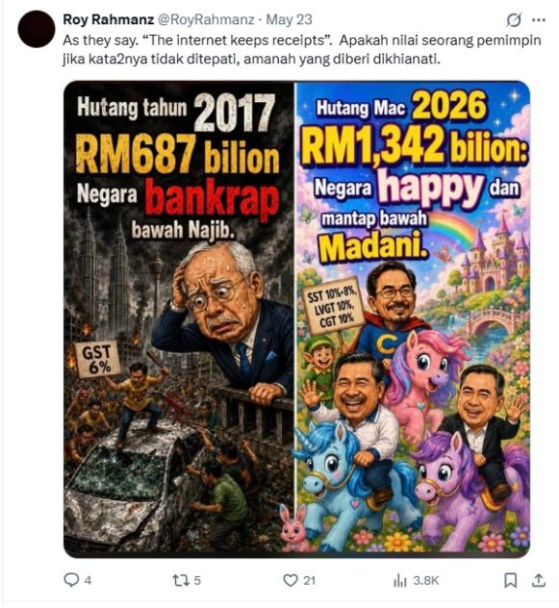Click the "jika kata2nya tidak ditepati" text line
The height and width of the screenshot is (608, 559).
(252, 60)
